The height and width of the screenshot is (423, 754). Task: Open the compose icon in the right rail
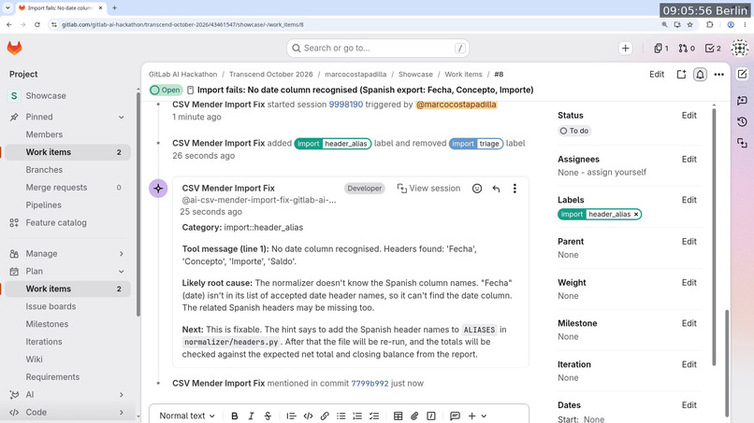click(742, 74)
